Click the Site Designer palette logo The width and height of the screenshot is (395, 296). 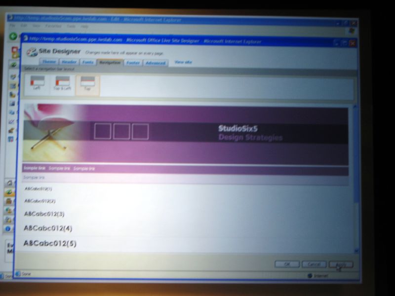32,52
